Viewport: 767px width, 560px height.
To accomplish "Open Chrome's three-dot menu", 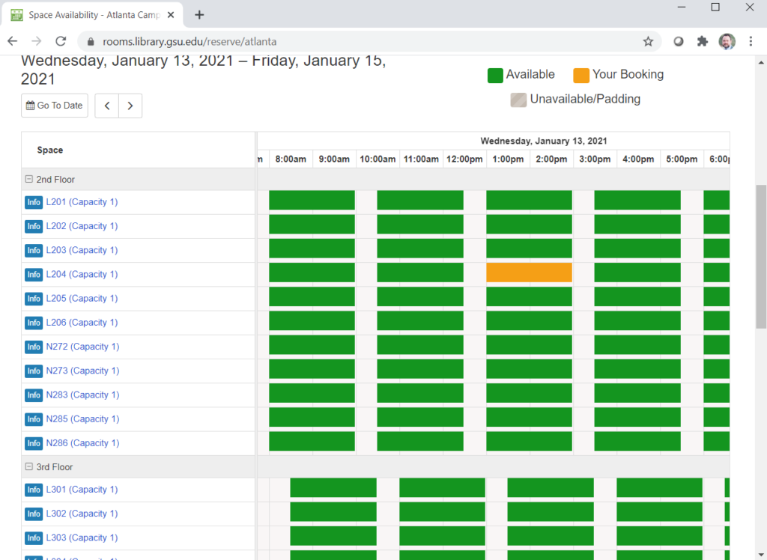I will pyautogui.click(x=751, y=42).
